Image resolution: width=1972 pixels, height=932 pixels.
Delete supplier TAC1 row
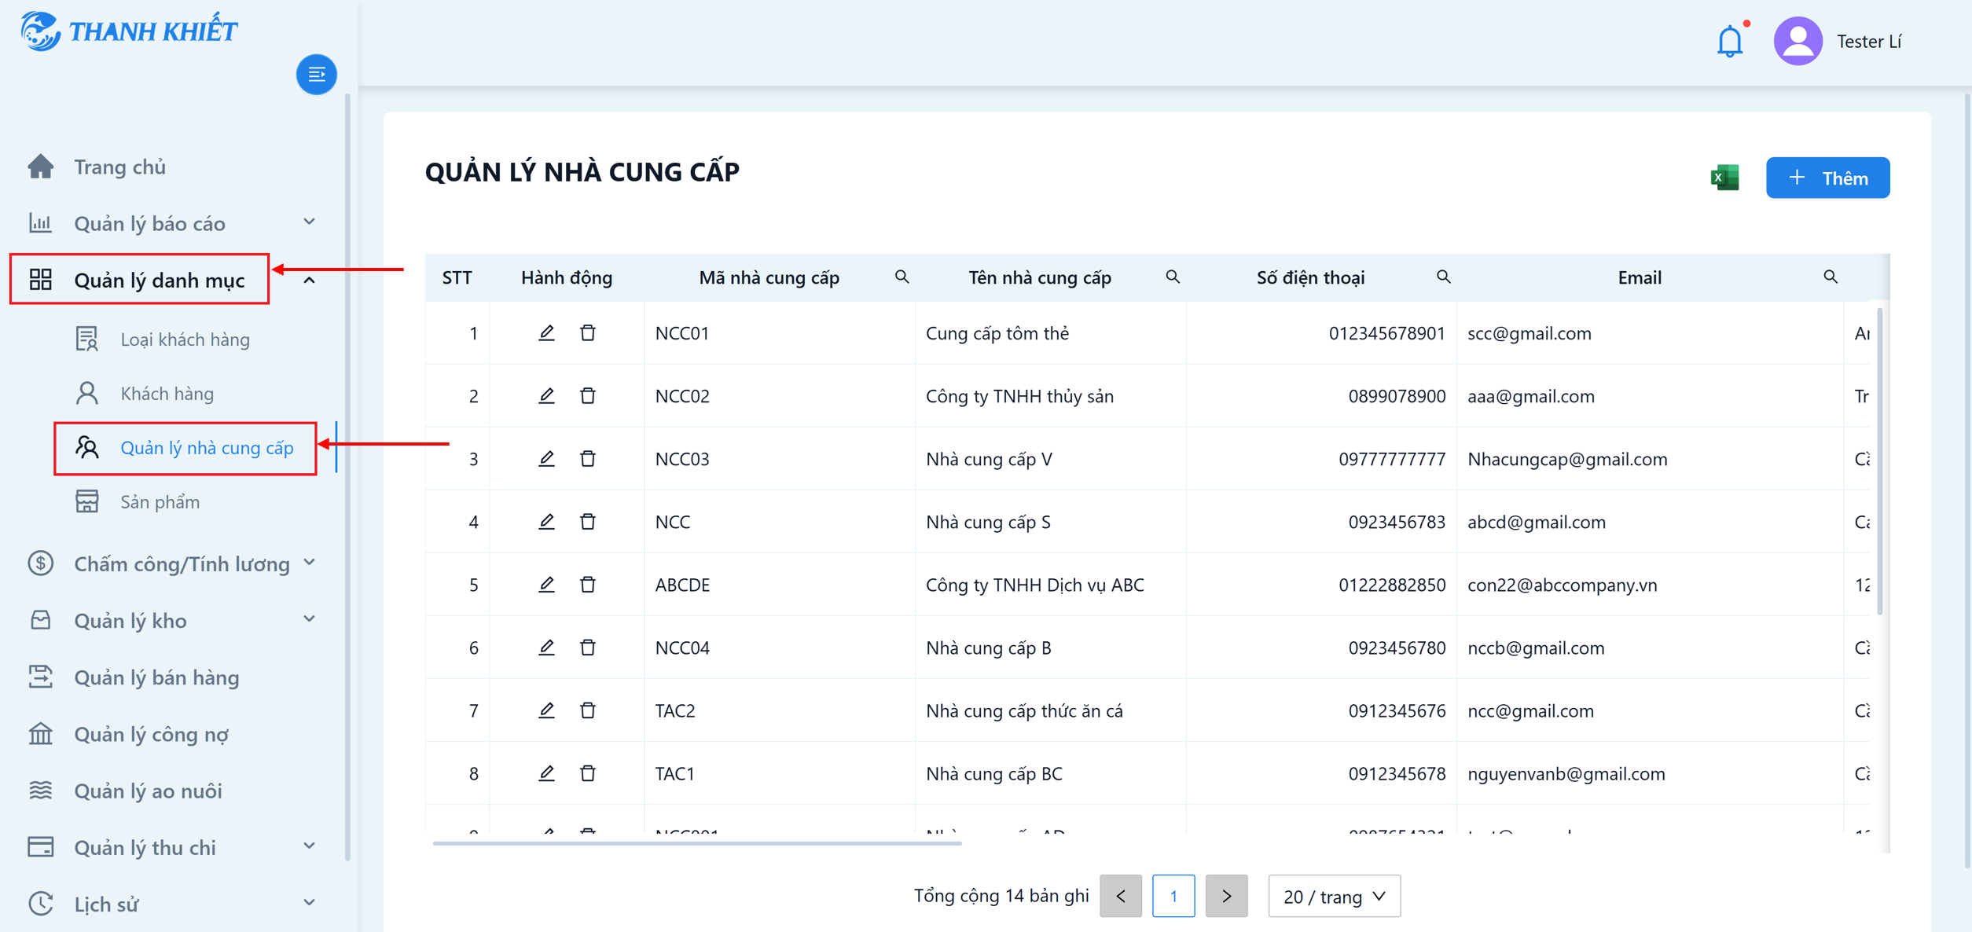coord(587,772)
